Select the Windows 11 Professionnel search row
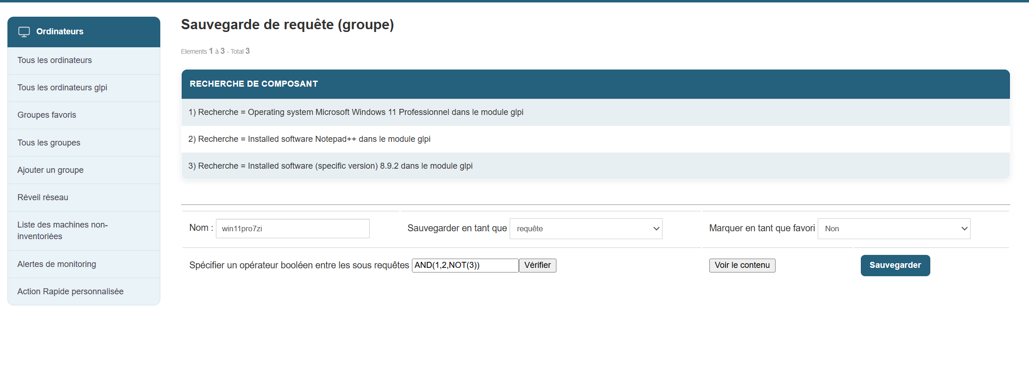Viewport: 1029px width, 374px height. [x=356, y=112]
